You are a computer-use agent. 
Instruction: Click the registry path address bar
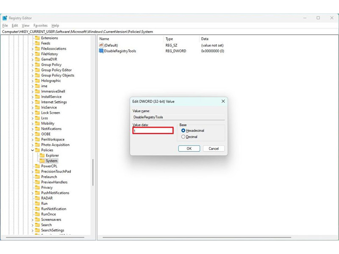(169, 31)
